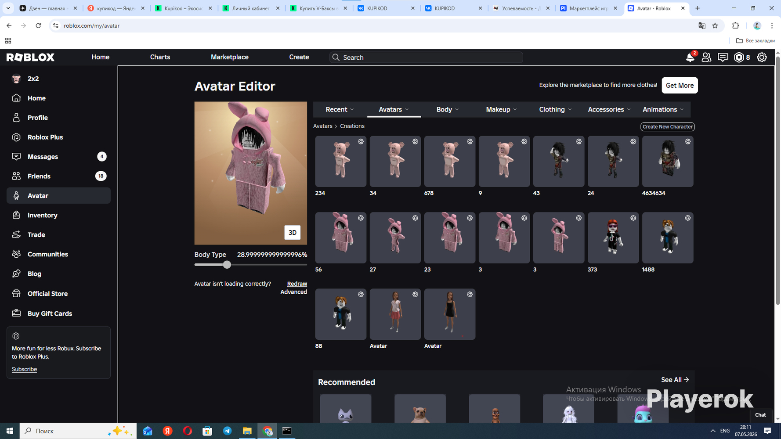
Task: Click the Subscribe link for Roblox Plus
Action: coord(24,369)
